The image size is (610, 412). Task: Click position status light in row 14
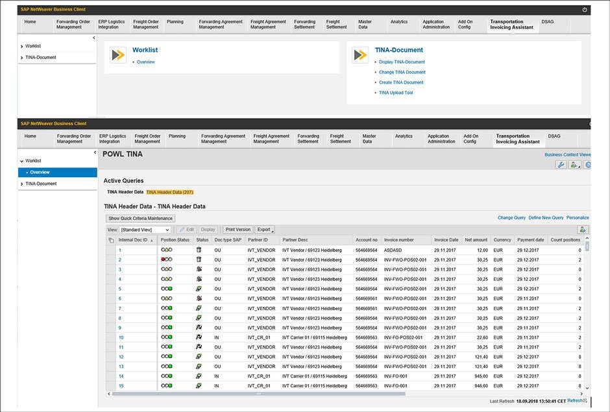pyautogui.click(x=167, y=376)
